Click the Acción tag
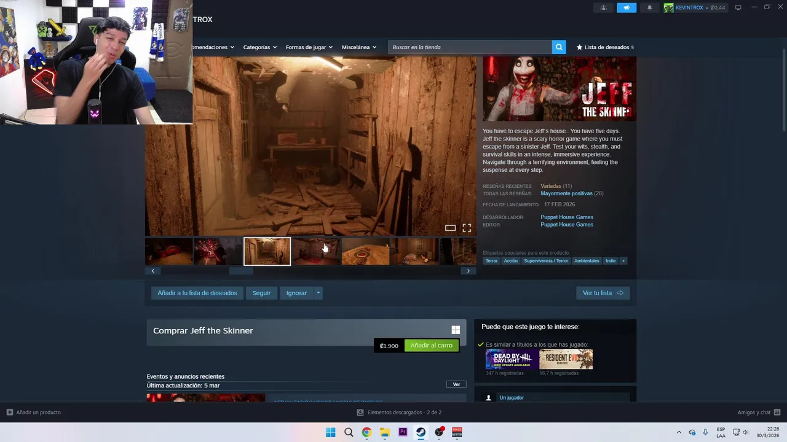The width and height of the screenshot is (787, 442). click(511, 261)
